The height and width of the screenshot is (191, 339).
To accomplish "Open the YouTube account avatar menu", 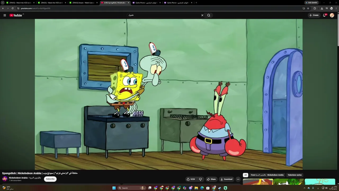I will 332,15.
